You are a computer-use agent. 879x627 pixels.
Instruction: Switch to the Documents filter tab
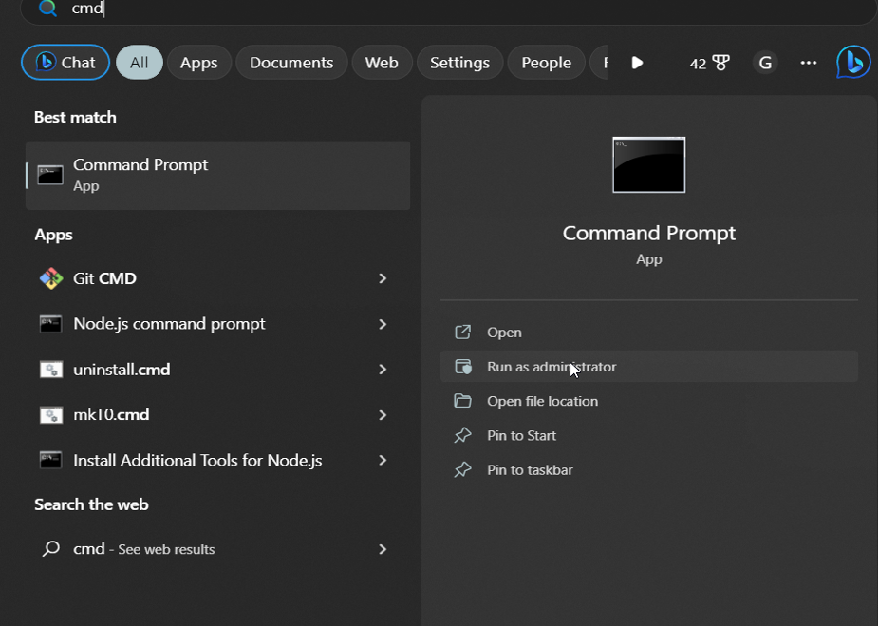pos(291,63)
